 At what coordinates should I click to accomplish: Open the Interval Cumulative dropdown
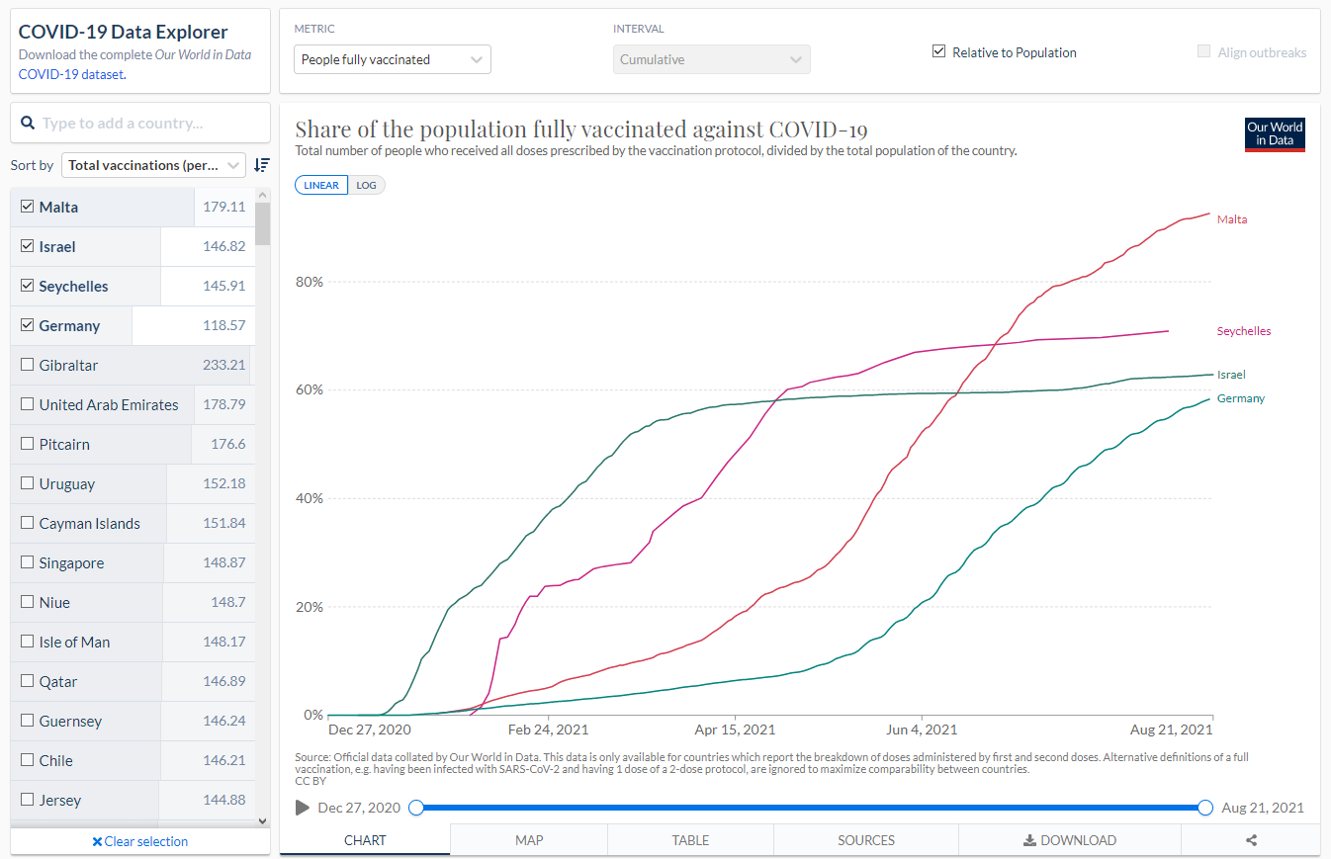711,59
